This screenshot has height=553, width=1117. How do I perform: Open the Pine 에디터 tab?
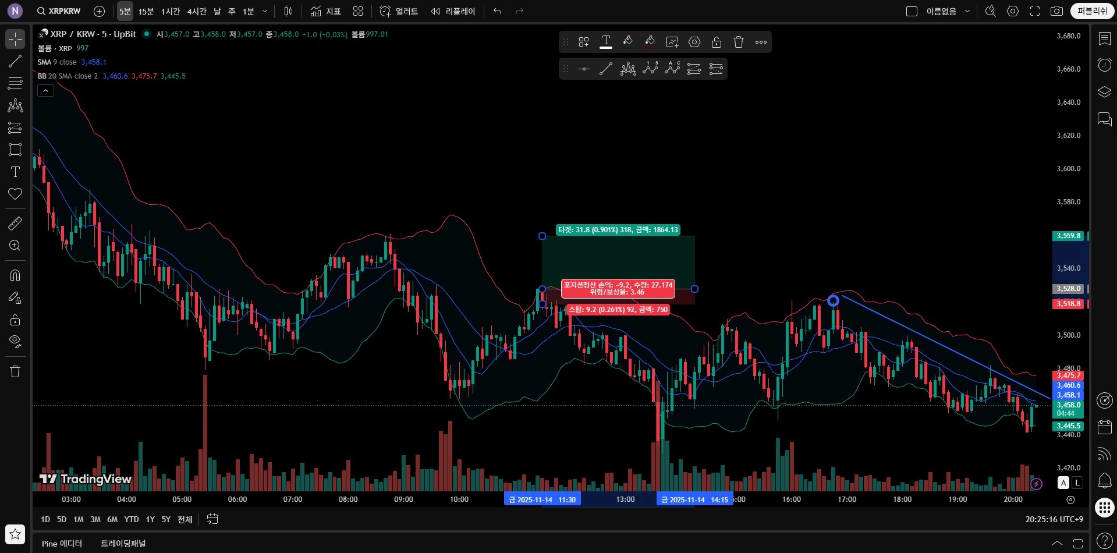(x=62, y=544)
